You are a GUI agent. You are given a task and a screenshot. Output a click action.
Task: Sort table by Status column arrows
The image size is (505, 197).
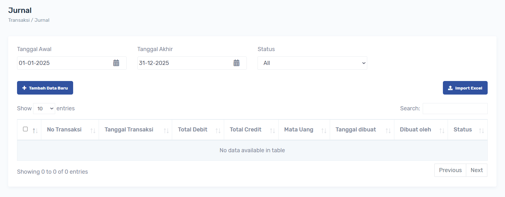pos(481,130)
